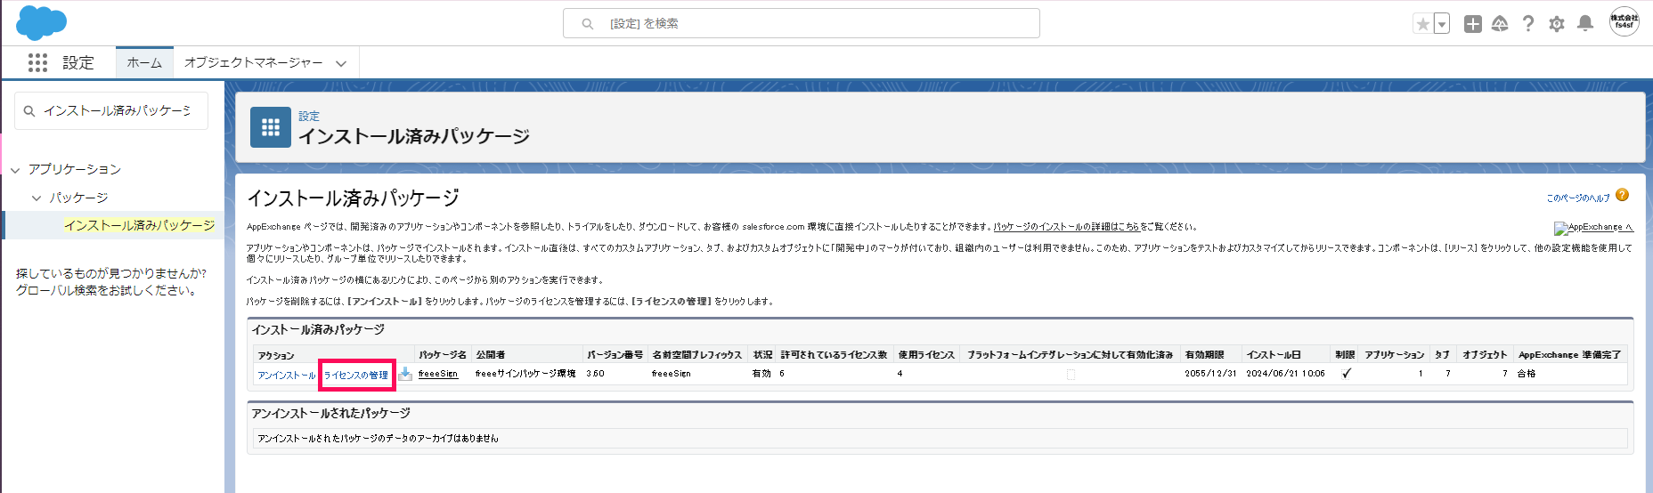1653x493 pixels.
Task: Click the download icon beside freeeSign
Action: pyautogui.click(x=405, y=374)
